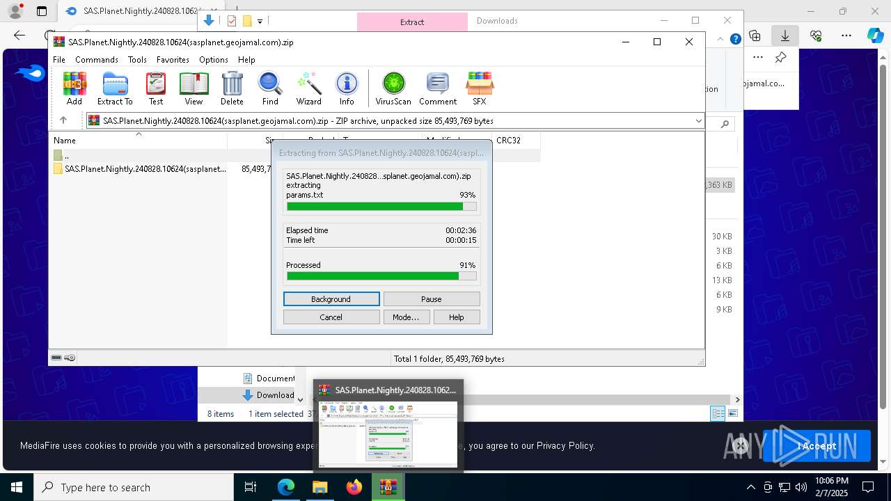This screenshot has width=891, height=501.
Task: Open the Info toolbar icon
Action: [347, 88]
